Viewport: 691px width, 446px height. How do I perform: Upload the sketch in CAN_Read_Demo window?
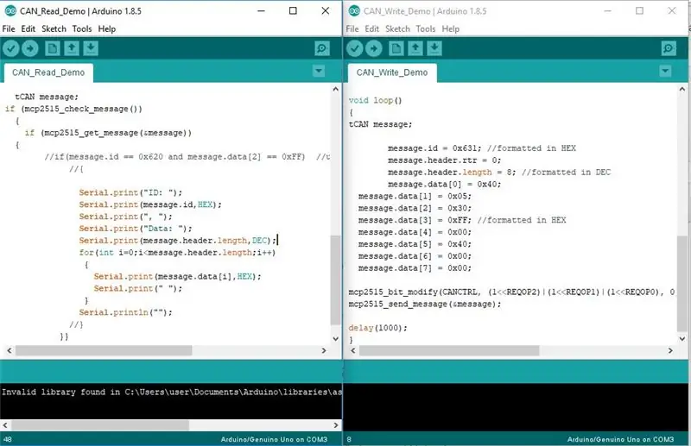coord(30,48)
